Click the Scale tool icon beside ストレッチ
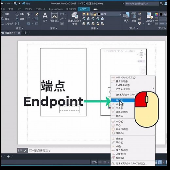 (17, 24)
